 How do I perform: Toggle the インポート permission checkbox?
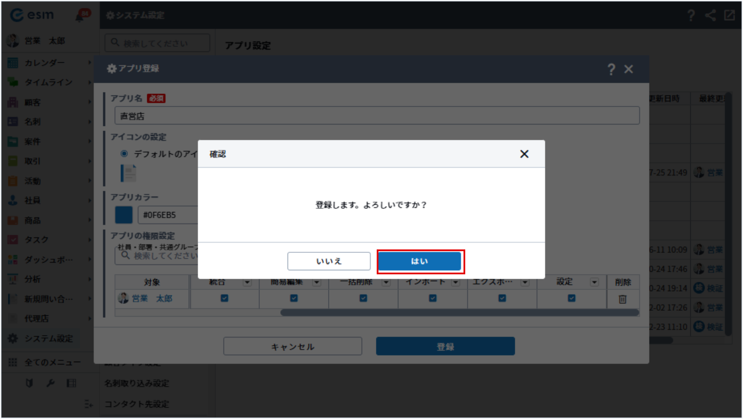coord(433,298)
